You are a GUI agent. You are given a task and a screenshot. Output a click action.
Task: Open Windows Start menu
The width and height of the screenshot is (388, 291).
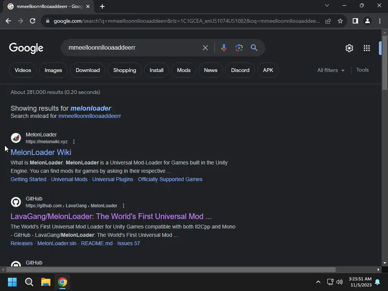[12, 282]
